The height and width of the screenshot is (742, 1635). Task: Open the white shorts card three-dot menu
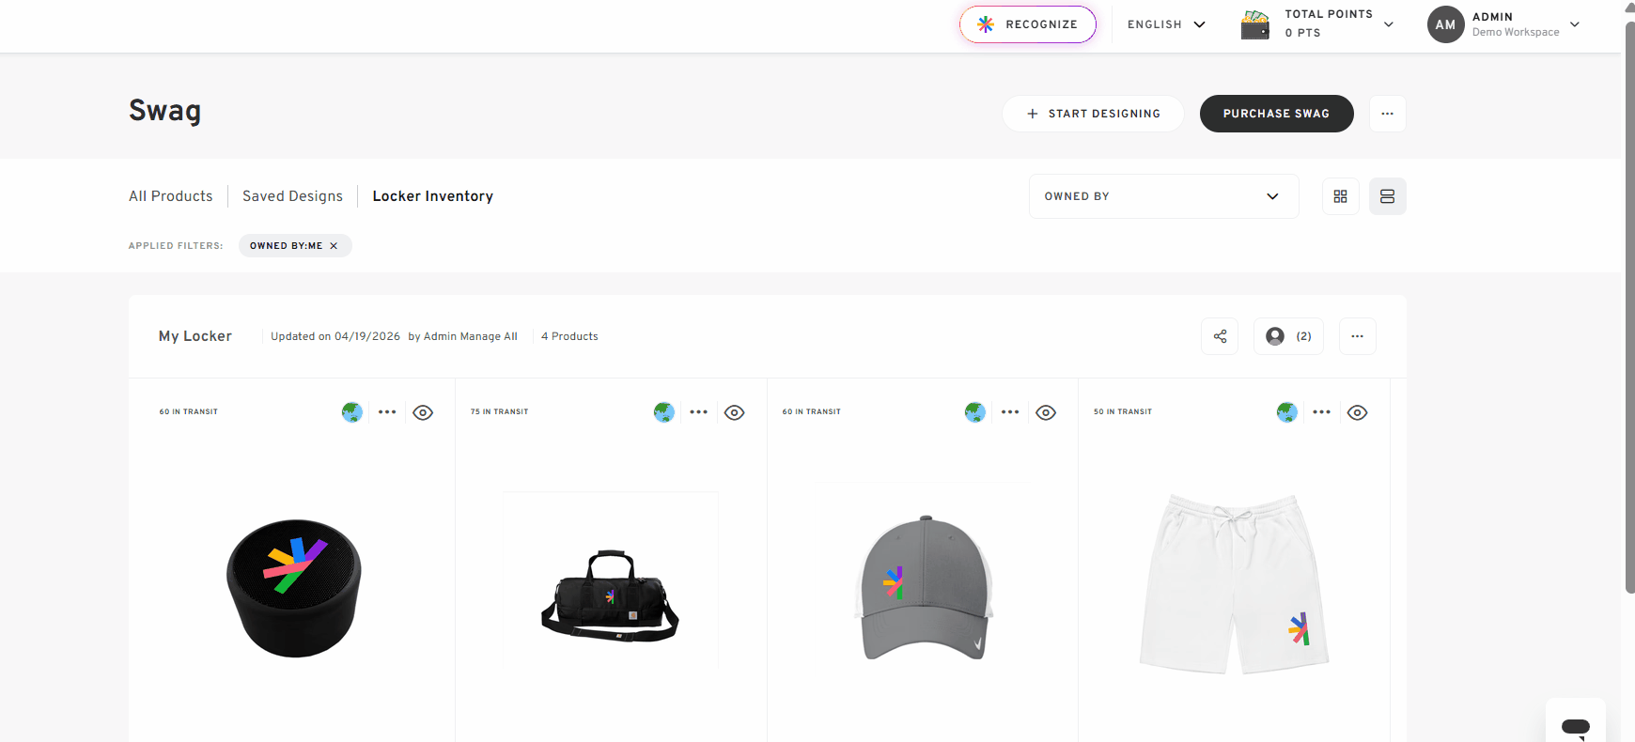[1321, 412]
